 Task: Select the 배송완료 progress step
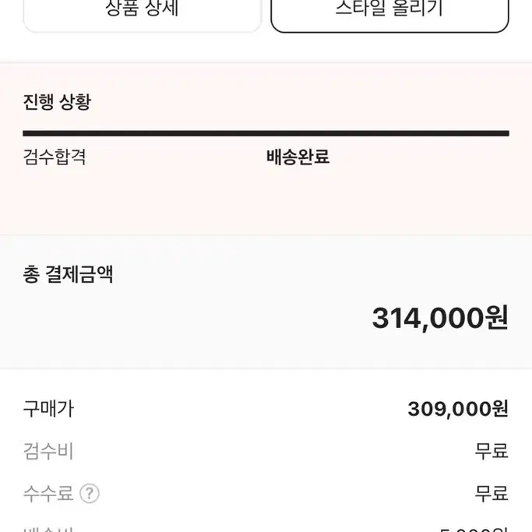point(298,157)
